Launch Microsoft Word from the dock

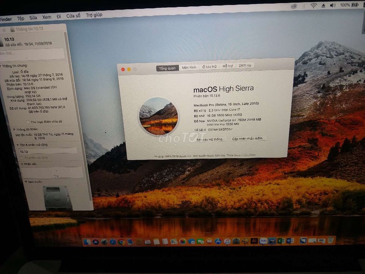[290, 240]
